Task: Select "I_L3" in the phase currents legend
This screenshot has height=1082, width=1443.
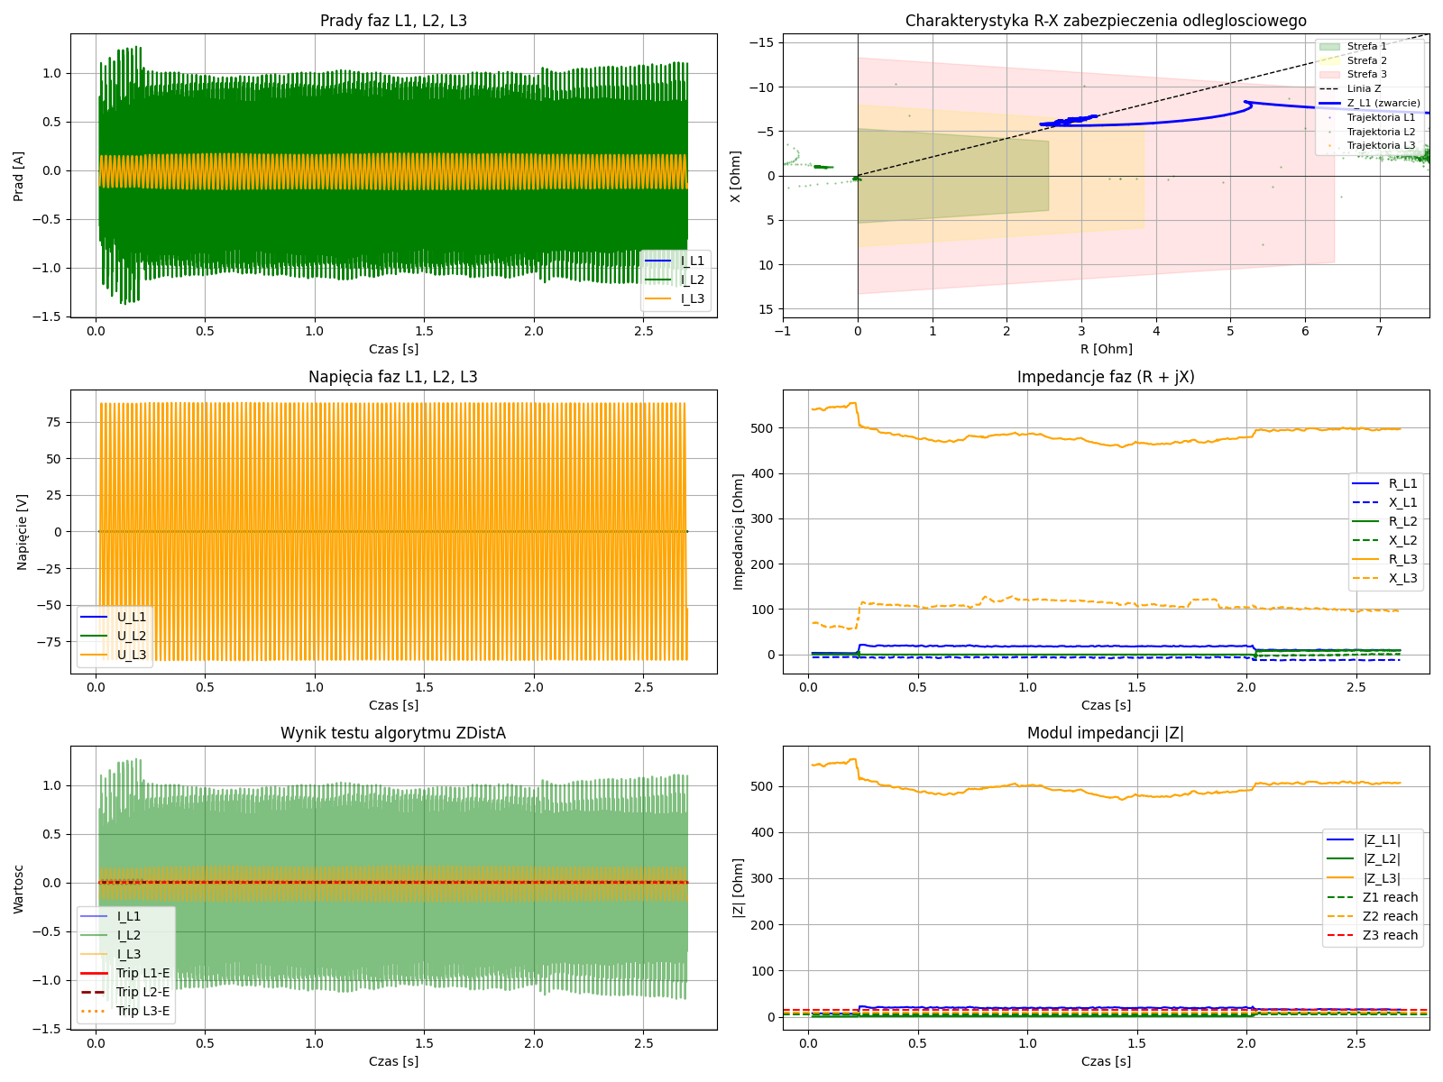Action: [693, 298]
